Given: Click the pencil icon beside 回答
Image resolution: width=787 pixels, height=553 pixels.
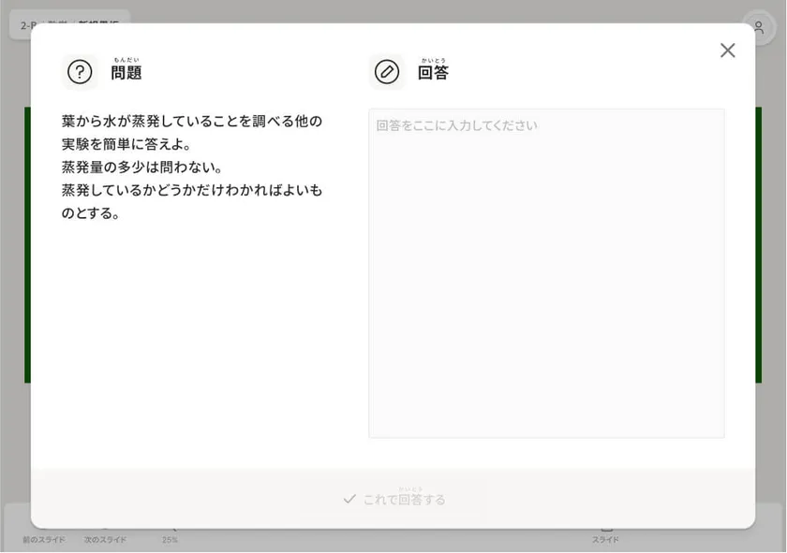Looking at the screenshot, I should click(x=386, y=72).
